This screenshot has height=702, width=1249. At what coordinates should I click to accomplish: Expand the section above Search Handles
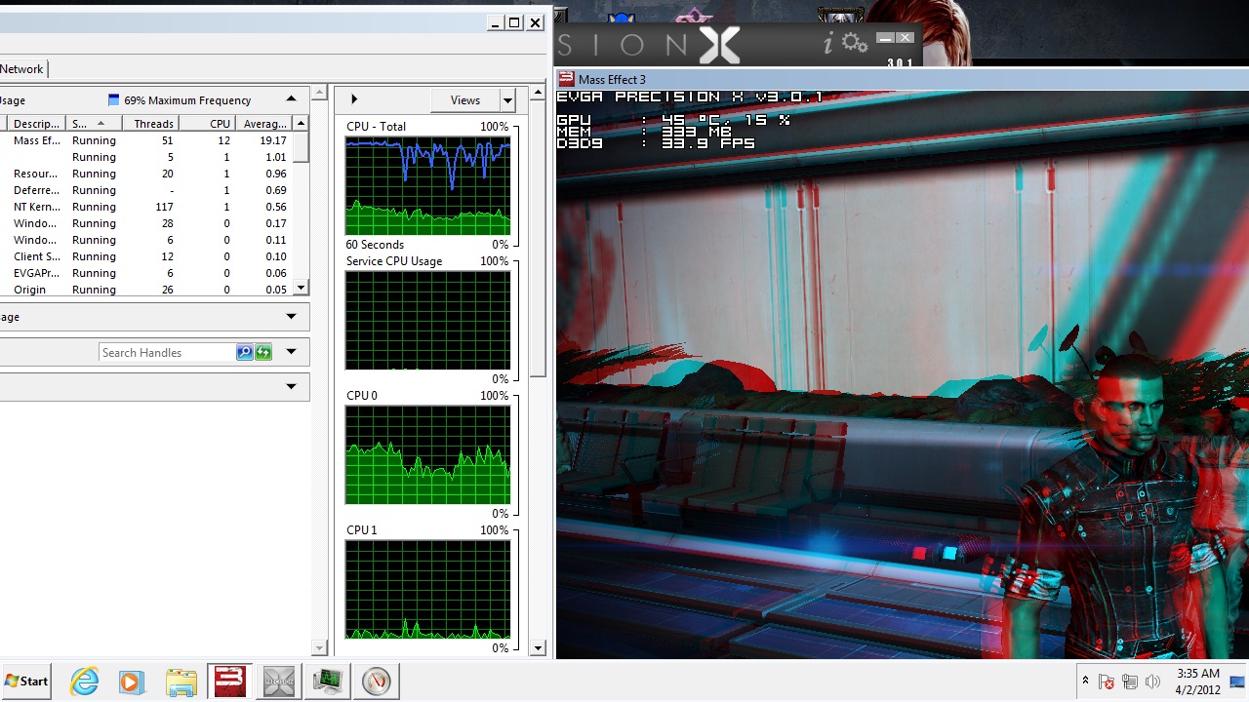(291, 316)
